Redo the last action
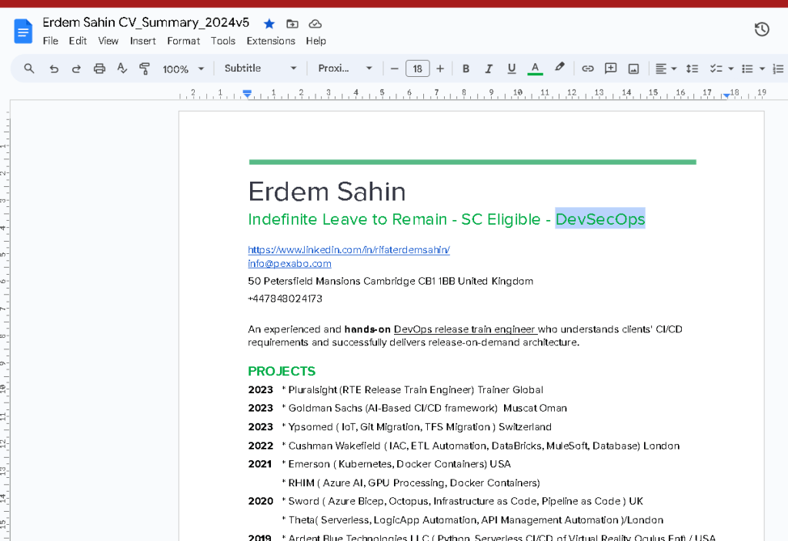This screenshot has height=541, width=788. pyautogui.click(x=76, y=68)
